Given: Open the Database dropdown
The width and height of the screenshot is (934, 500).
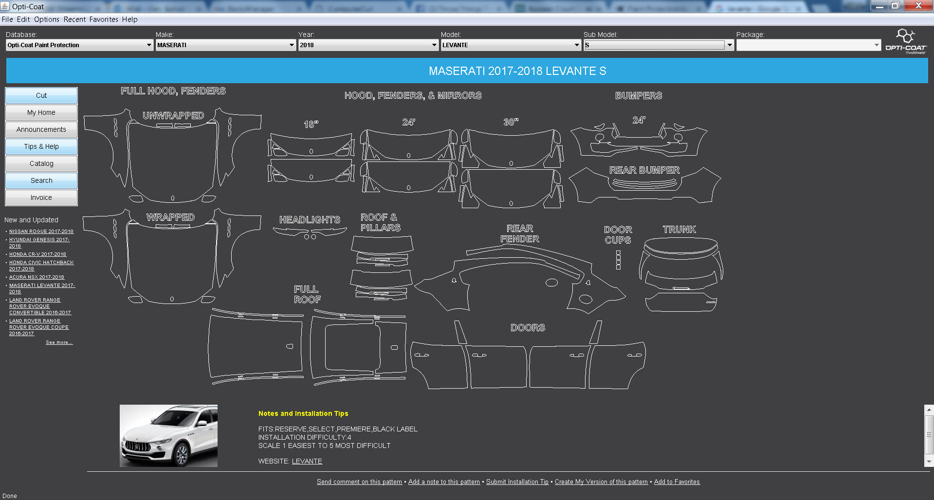Looking at the screenshot, I should pos(80,45).
